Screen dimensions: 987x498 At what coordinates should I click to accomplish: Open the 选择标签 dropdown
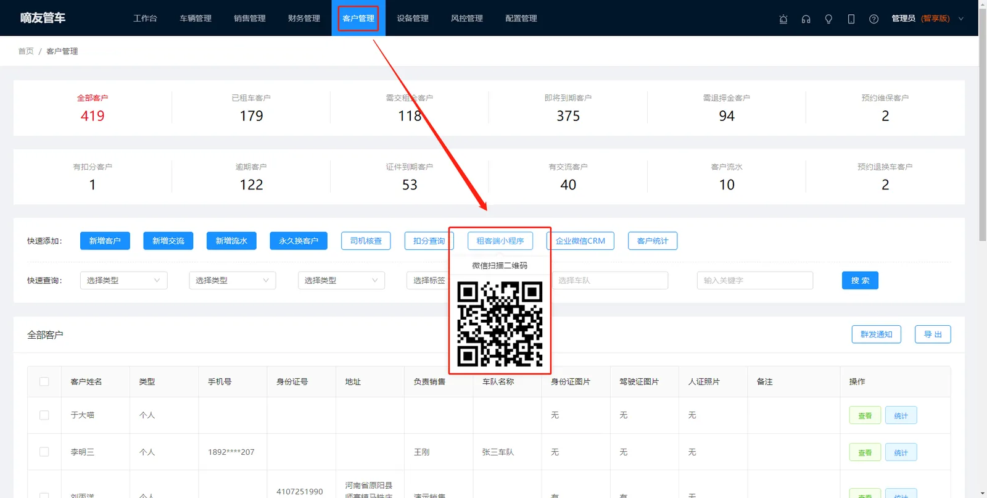click(x=428, y=280)
